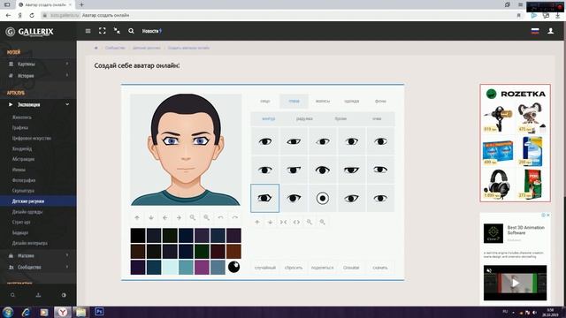Expand the Магазин sidebar section
The image size is (566, 318).
(x=38, y=255)
